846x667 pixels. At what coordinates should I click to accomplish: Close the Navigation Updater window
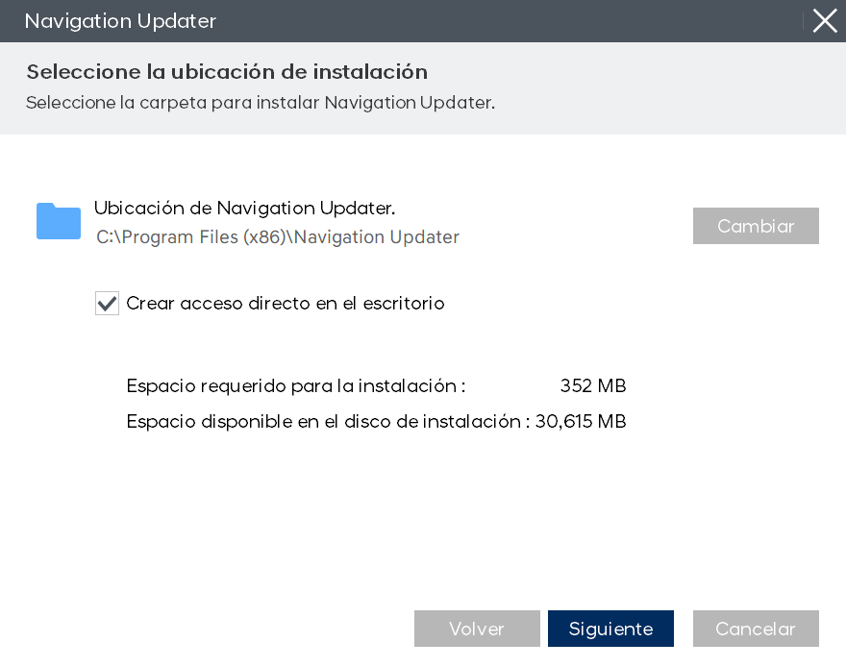pyautogui.click(x=825, y=21)
